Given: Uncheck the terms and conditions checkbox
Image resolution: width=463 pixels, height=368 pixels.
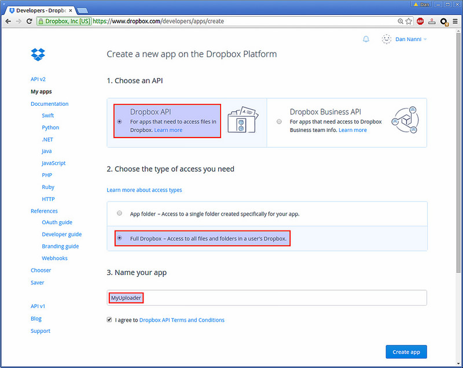Looking at the screenshot, I should (109, 319).
